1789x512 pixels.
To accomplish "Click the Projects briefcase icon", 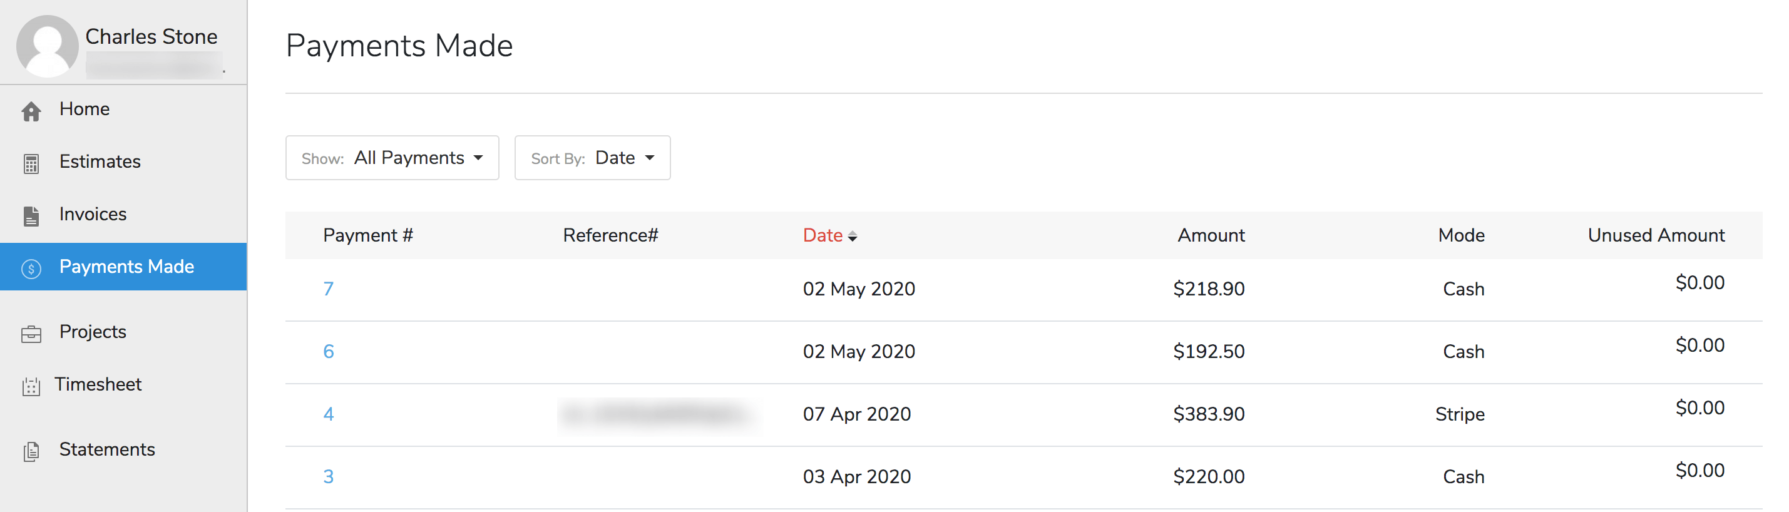I will coord(31,334).
